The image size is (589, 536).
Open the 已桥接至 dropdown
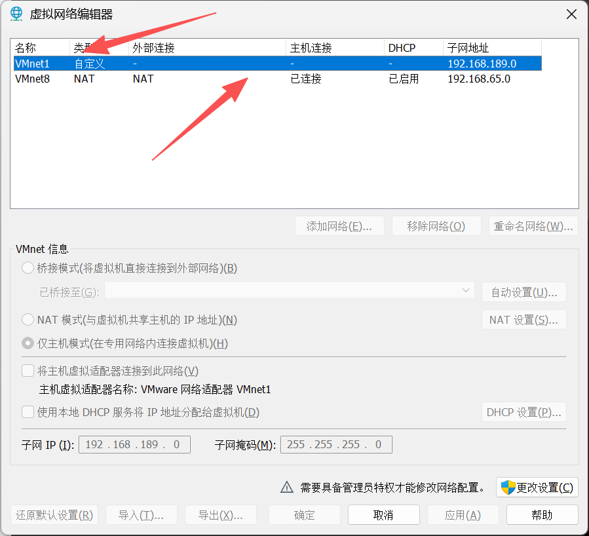click(x=289, y=290)
